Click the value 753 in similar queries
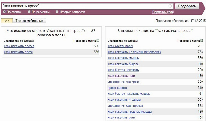 [x=200, y=52]
